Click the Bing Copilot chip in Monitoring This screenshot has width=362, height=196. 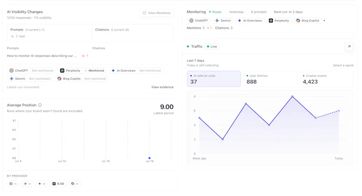(308, 20)
